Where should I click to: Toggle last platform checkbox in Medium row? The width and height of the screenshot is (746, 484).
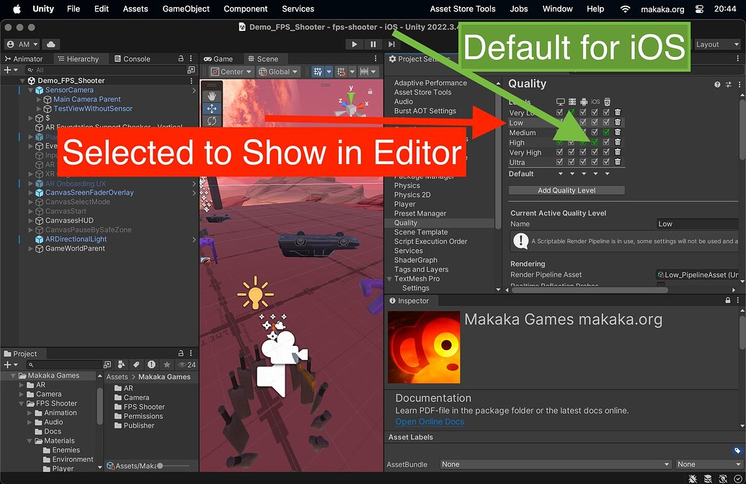point(606,133)
